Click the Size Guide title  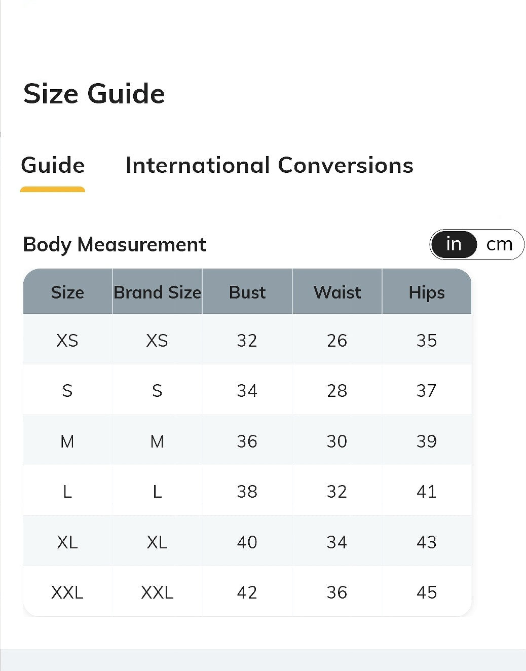(x=94, y=94)
